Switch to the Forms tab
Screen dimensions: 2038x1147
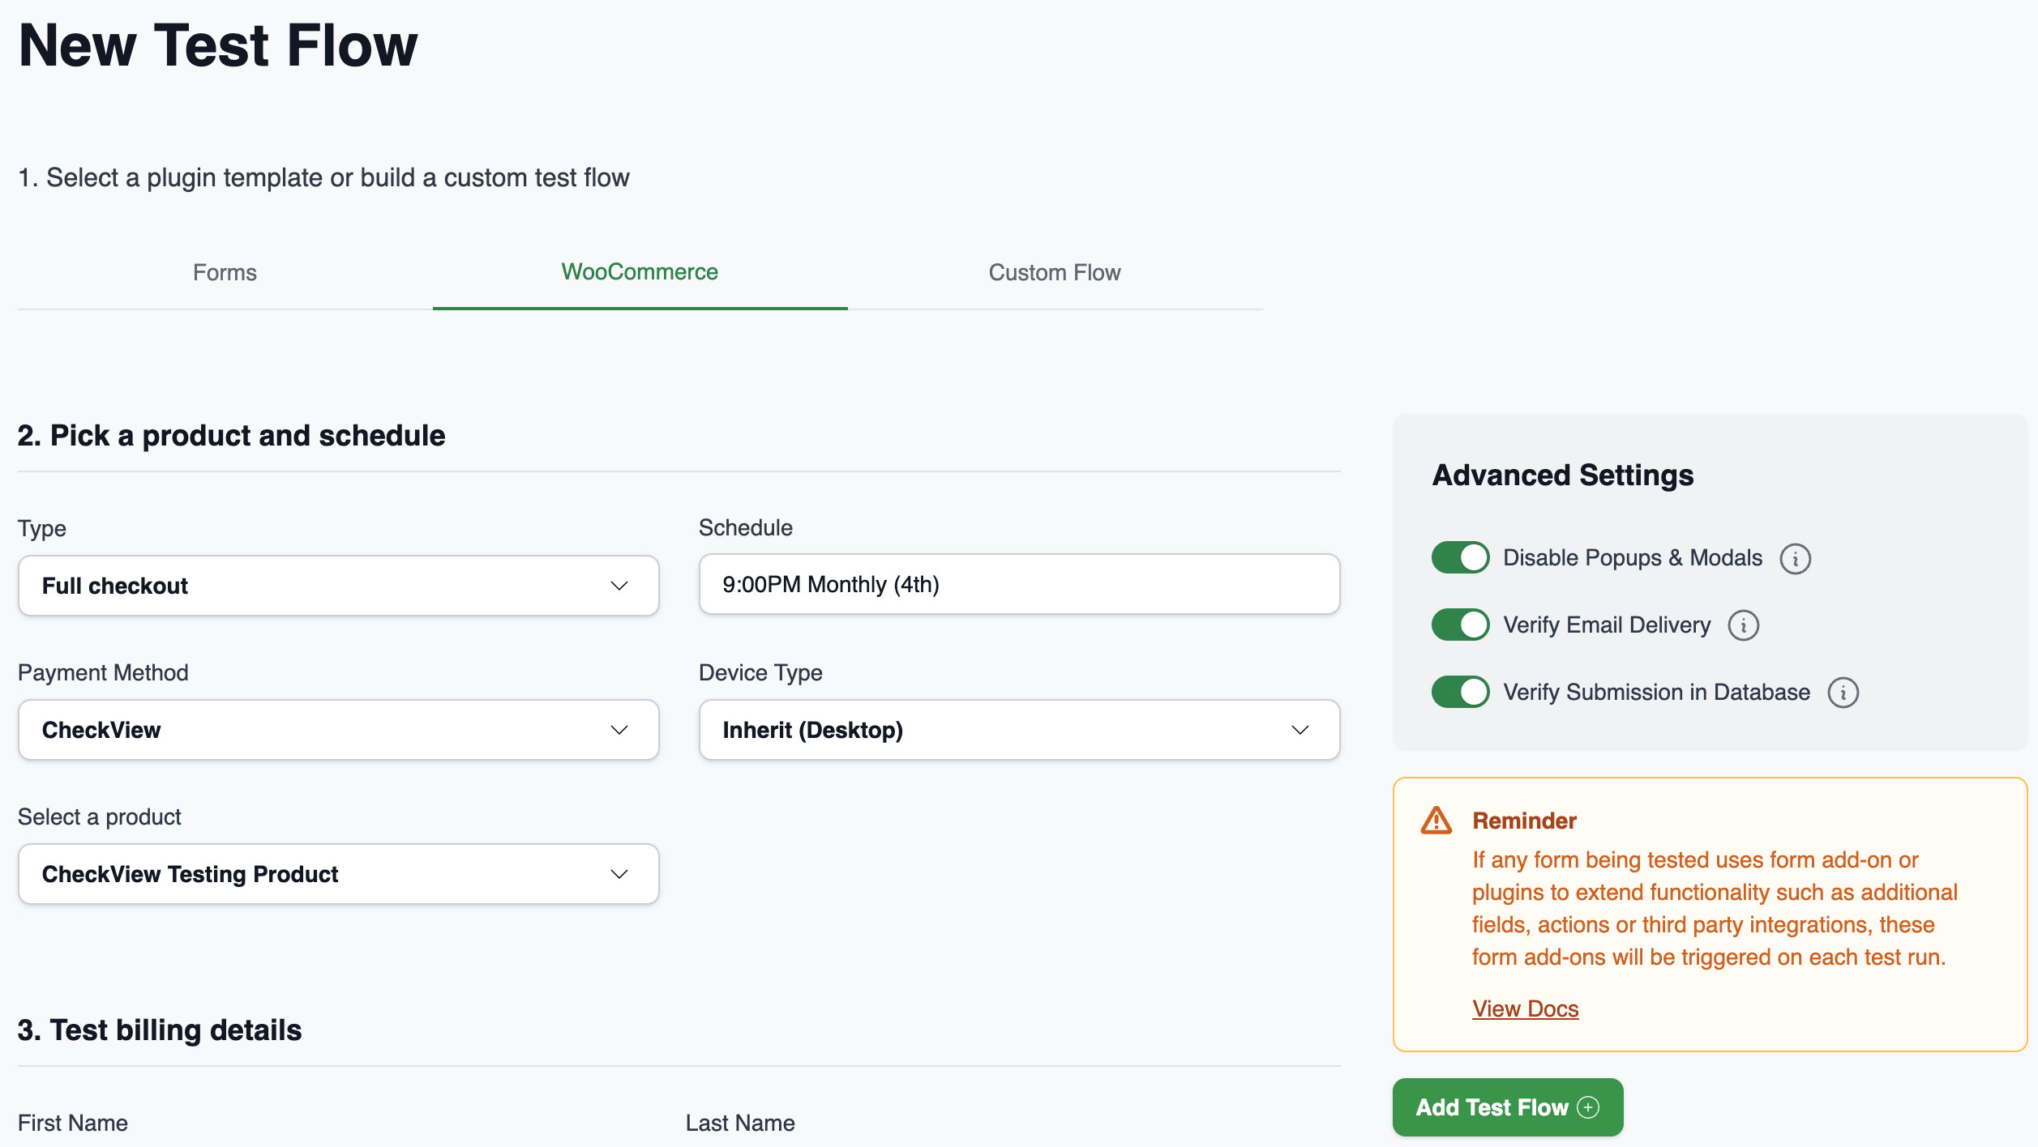click(x=225, y=272)
